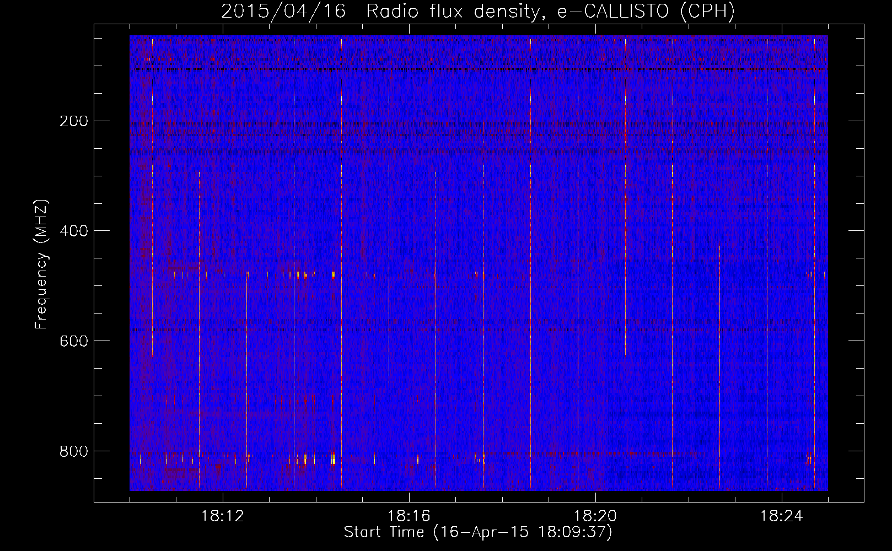Click the 18:16 time tick label
Image resolution: width=892 pixels, height=551 pixels.
point(409,516)
